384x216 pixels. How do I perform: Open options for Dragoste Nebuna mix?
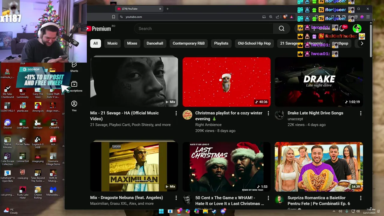click(176, 198)
